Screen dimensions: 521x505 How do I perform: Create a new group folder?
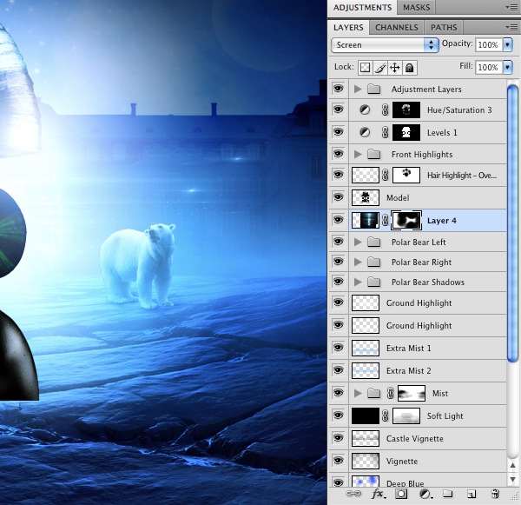447,494
